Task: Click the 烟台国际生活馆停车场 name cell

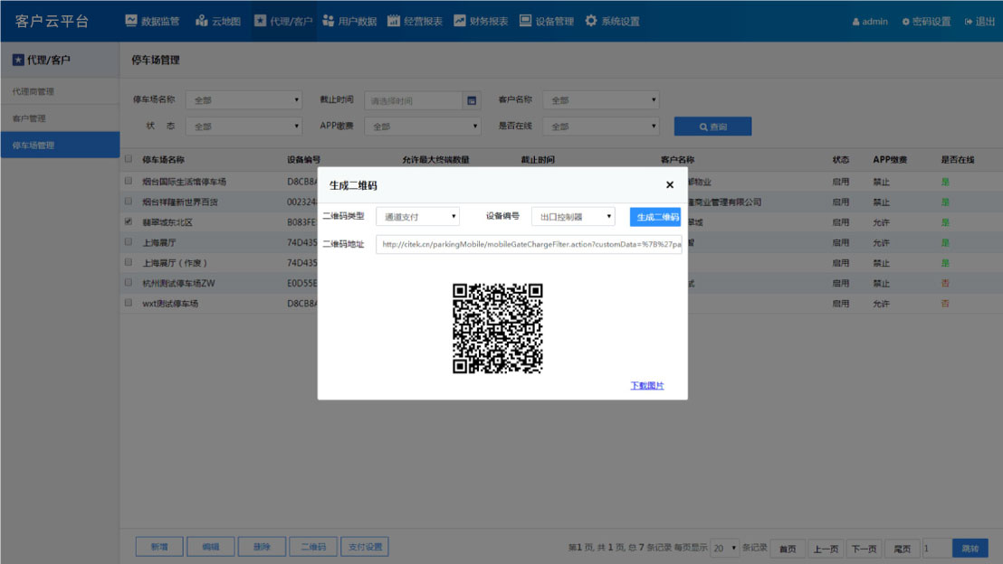Action: click(x=185, y=182)
